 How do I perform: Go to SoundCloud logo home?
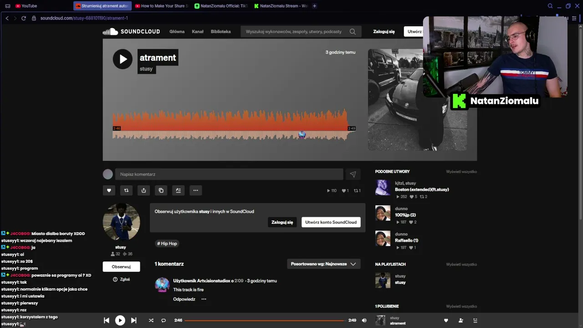pos(131,31)
